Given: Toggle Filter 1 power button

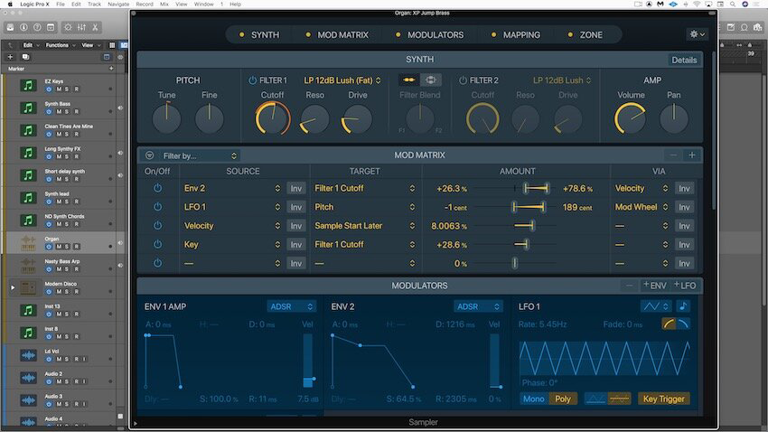Looking at the screenshot, I should [x=252, y=80].
